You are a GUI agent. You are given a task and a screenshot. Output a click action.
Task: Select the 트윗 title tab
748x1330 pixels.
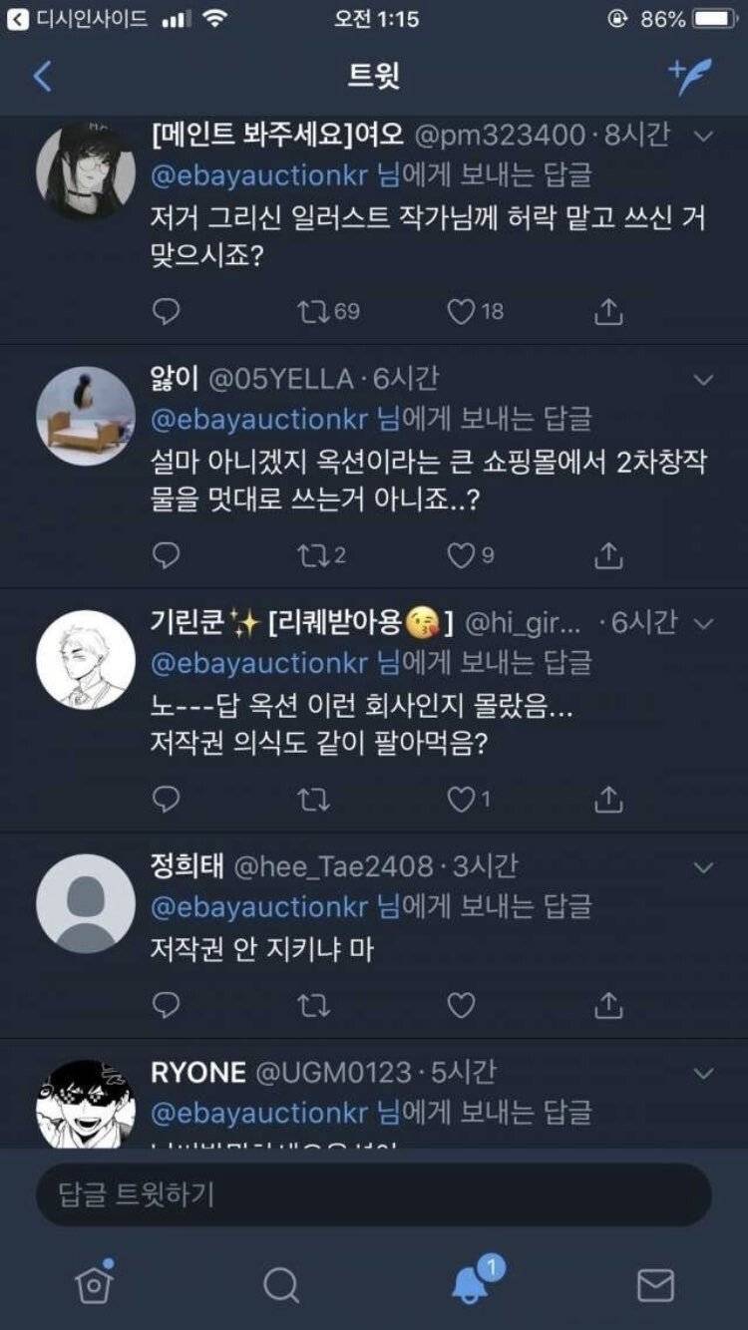point(373,75)
